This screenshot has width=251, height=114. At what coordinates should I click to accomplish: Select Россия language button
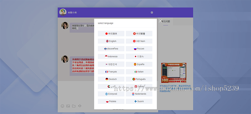coord(139,49)
